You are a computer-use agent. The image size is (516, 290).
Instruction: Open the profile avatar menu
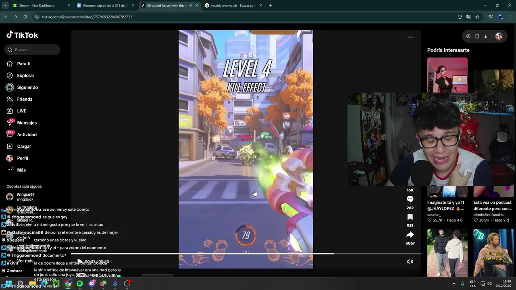(x=499, y=36)
